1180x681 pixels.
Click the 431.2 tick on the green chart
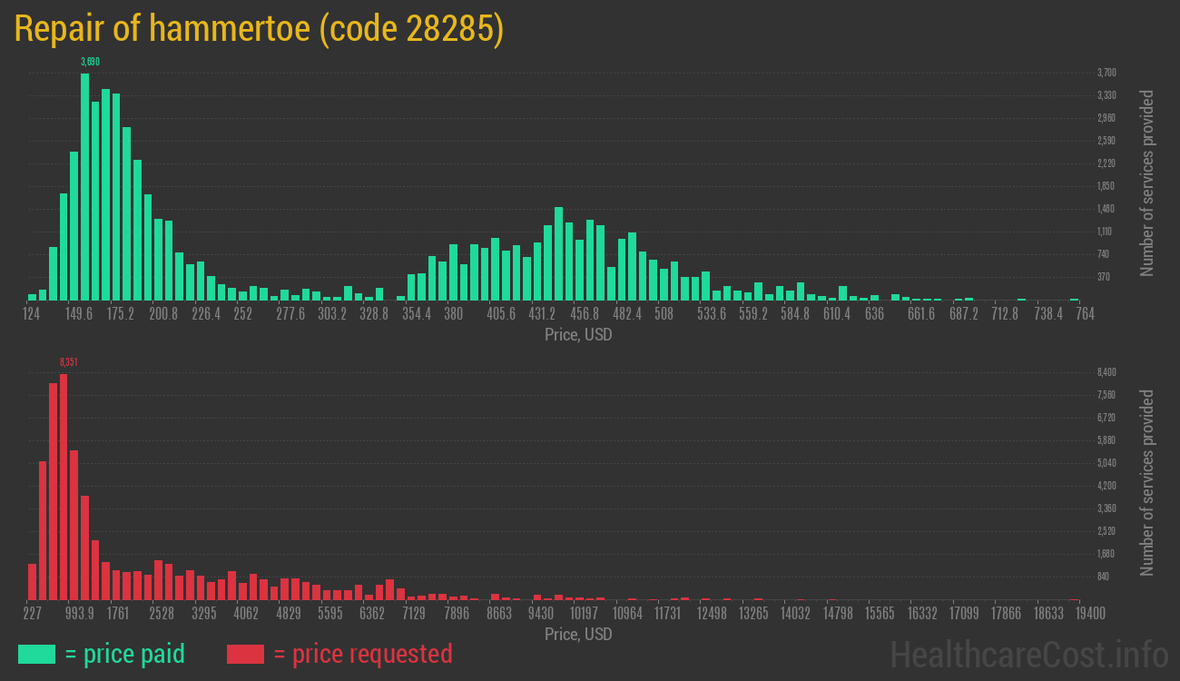(543, 314)
